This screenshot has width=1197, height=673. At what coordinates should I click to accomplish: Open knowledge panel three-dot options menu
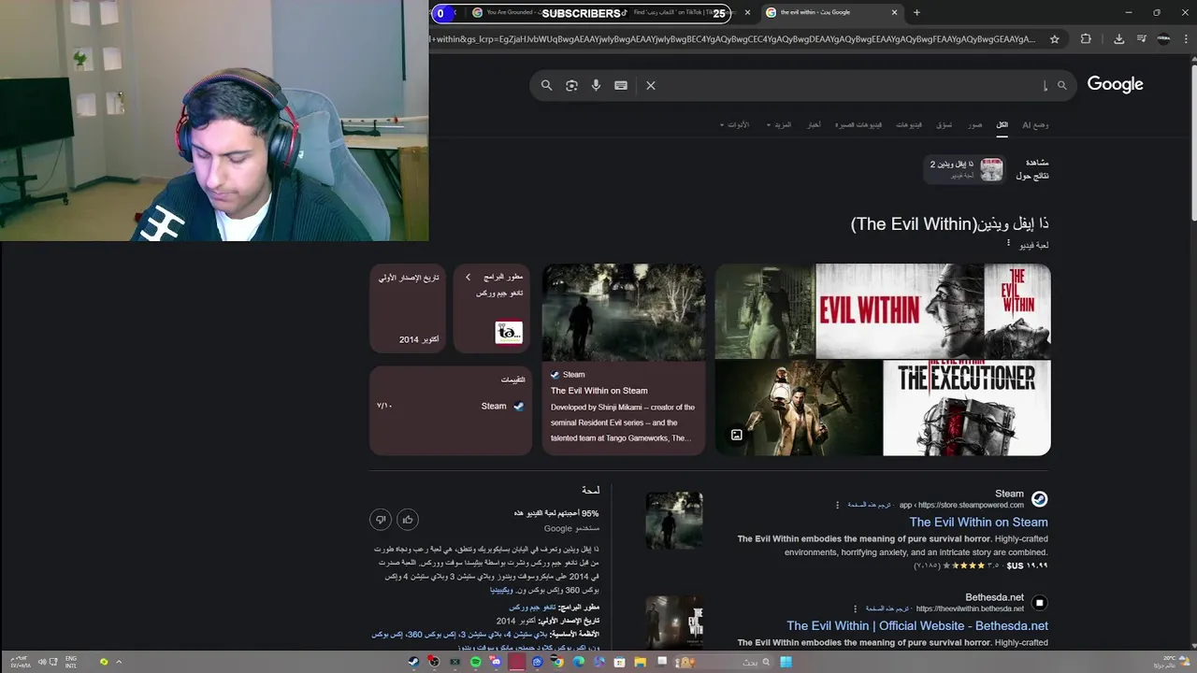(1008, 244)
